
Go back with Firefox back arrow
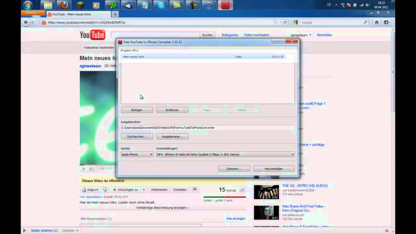pyautogui.click(x=26, y=22)
